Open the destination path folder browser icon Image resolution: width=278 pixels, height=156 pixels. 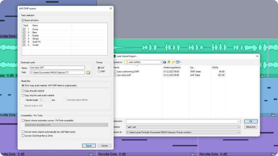pyautogui.click(x=88, y=73)
